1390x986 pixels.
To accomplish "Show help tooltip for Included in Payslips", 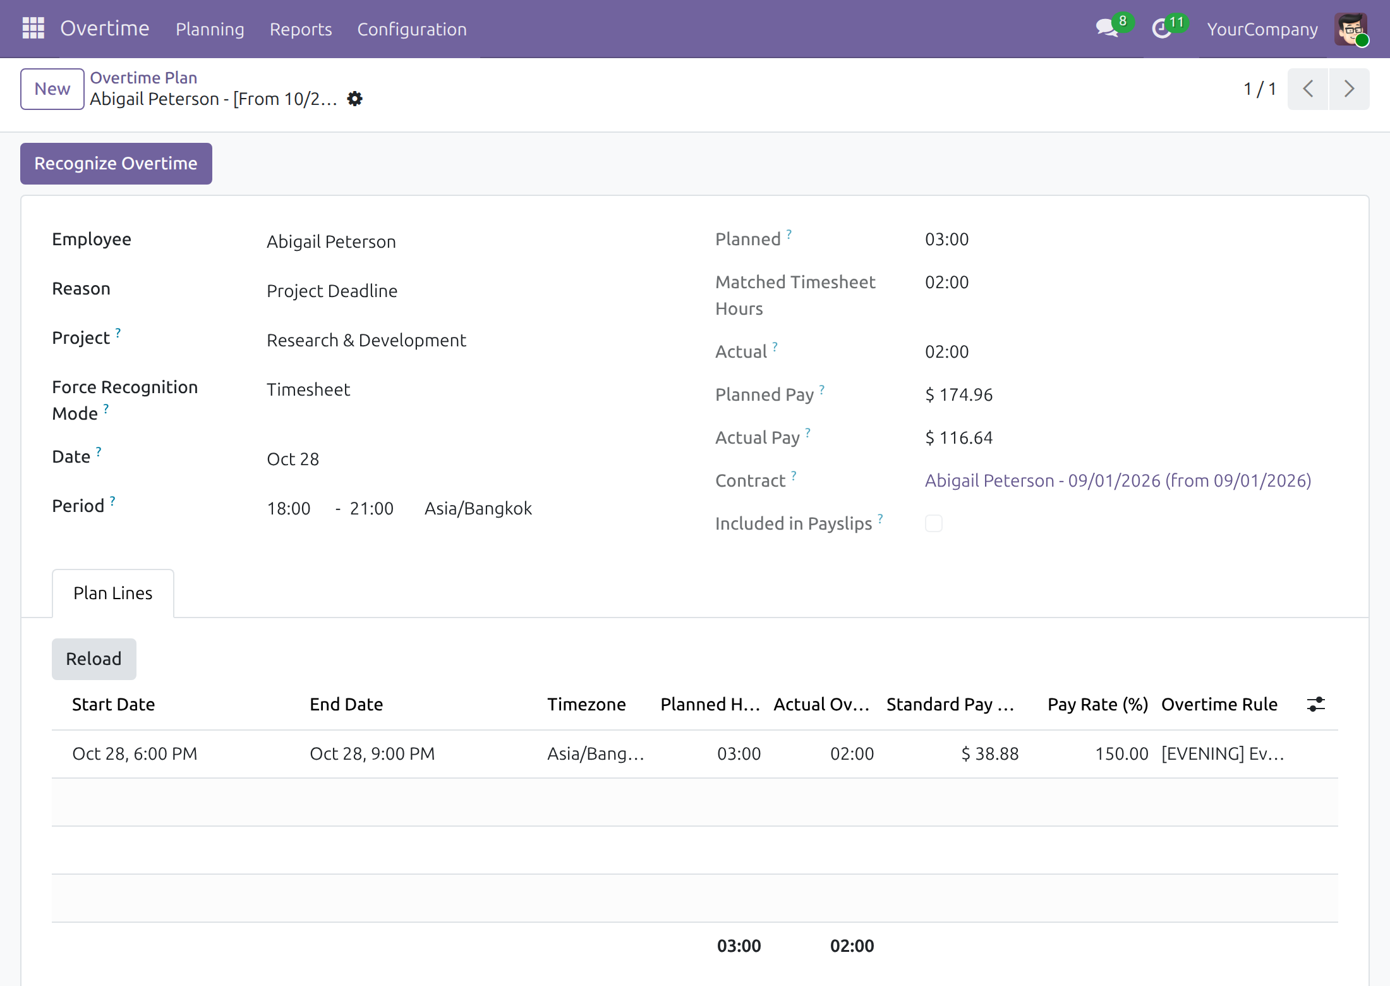I will coord(880,518).
